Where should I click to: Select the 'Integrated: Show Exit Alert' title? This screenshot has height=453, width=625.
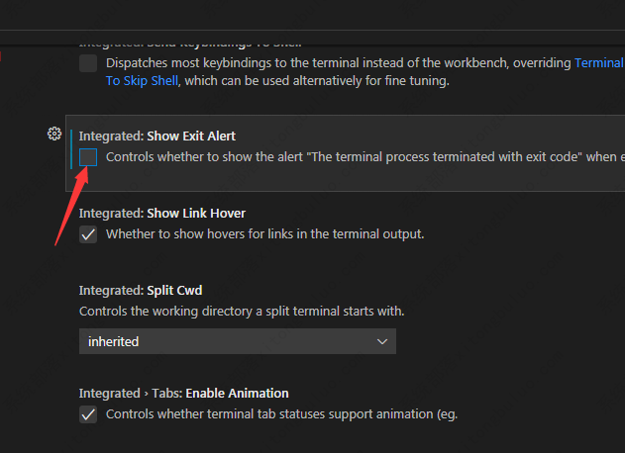[x=157, y=136]
